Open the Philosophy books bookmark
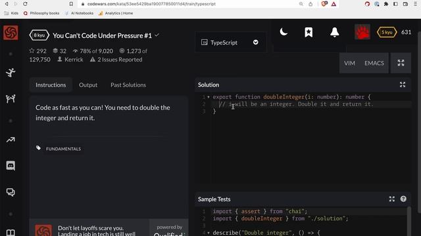This screenshot has width=421, height=236. point(41,13)
